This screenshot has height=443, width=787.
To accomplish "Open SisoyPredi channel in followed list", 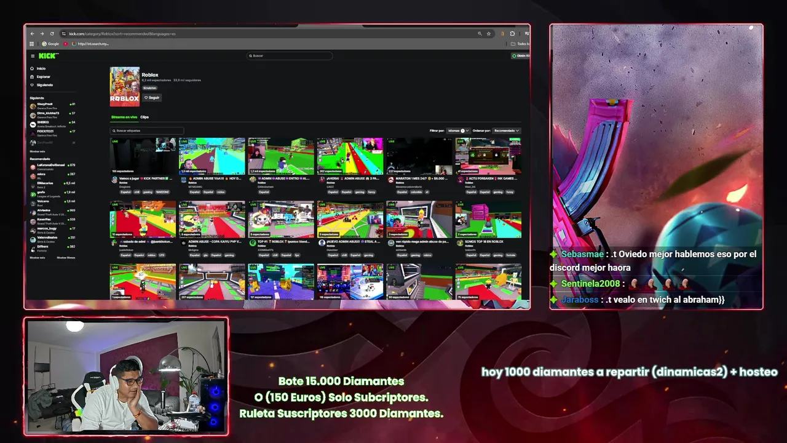I will [52, 106].
